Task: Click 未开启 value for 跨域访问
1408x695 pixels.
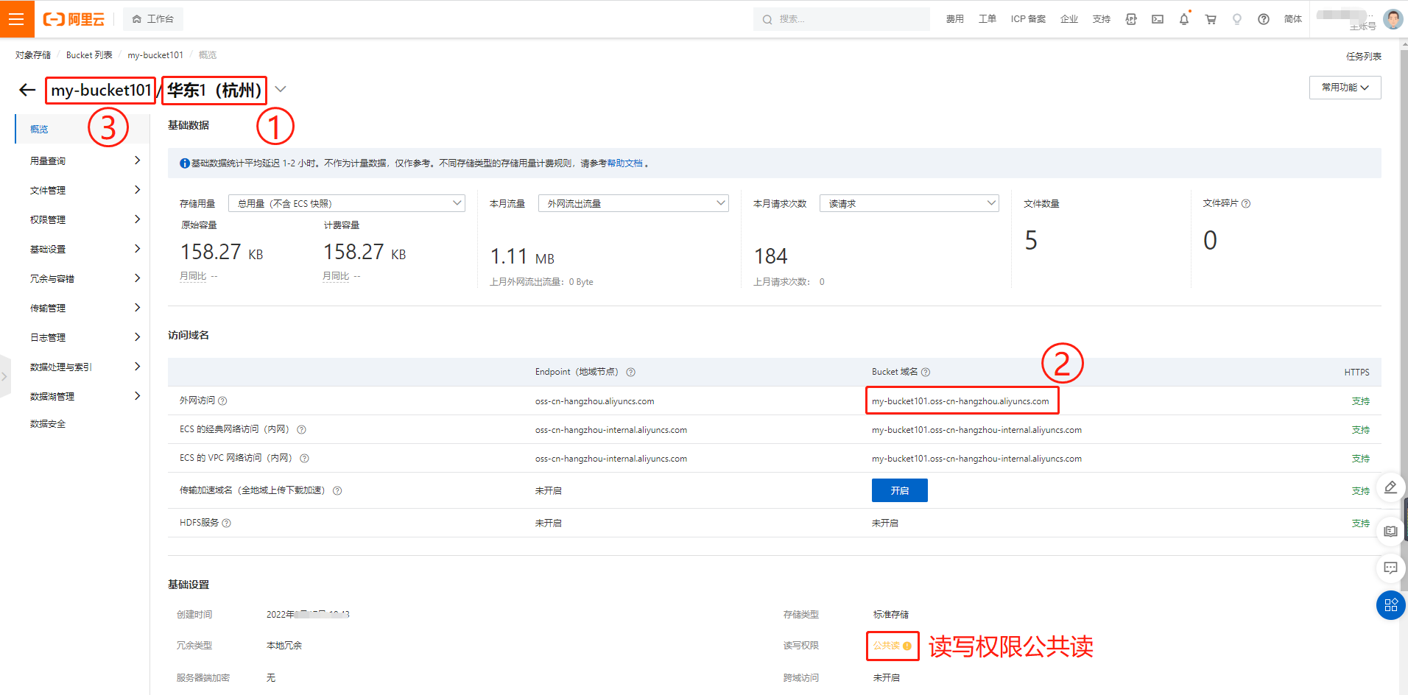Action: point(886,678)
